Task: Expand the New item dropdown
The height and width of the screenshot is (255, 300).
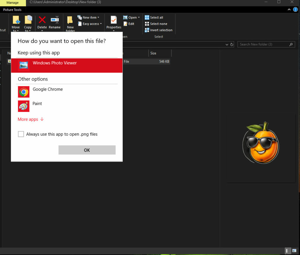Action: 89,17
